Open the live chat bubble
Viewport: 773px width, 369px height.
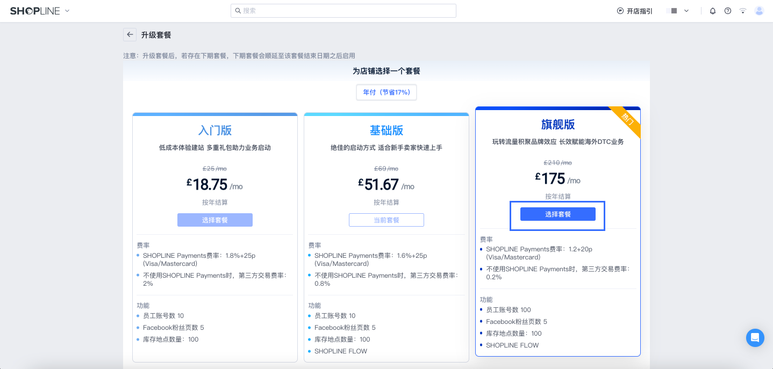click(x=755, y=338)
